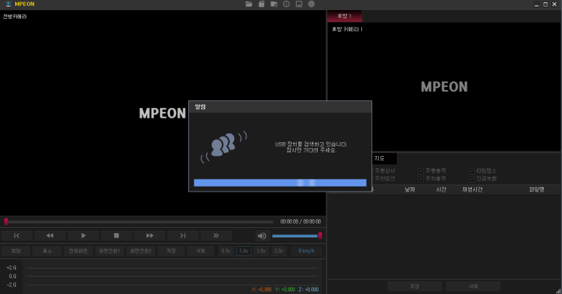The width and height of the screenshot is (562, 294).
Task: Click the 전방카메라 label
Action: (15, 17)
